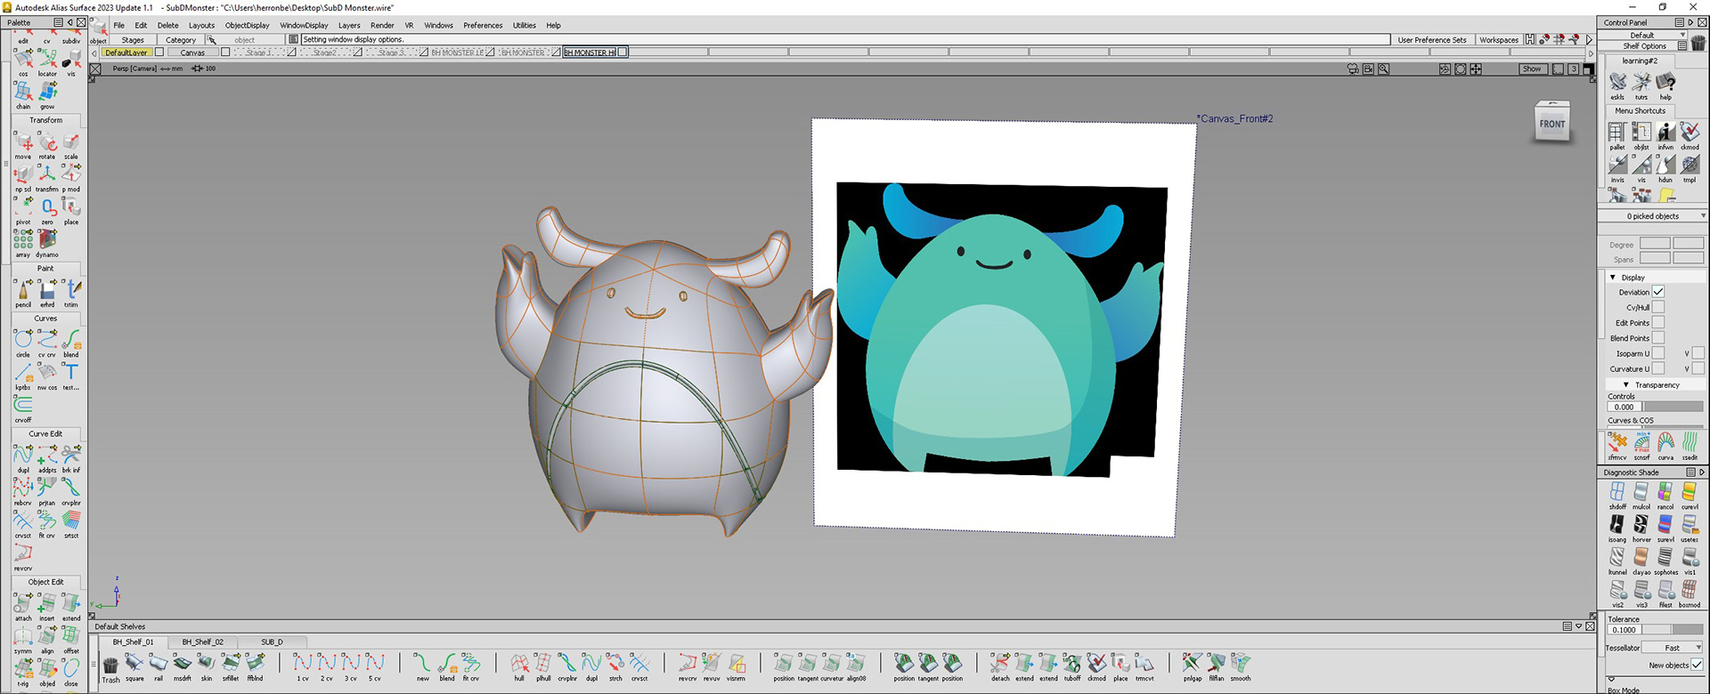The height and width of the screenshot is (694, 1710).
Task: Pick the 3 cv curve tool
Action: coord(351,666)
